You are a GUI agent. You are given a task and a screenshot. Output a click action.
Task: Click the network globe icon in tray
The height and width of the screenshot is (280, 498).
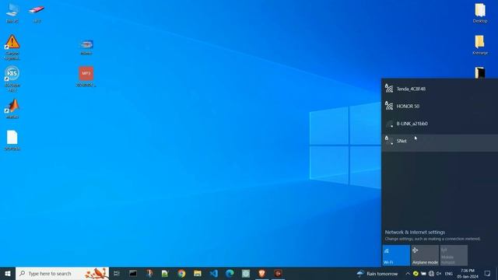(x=431, y=274)
